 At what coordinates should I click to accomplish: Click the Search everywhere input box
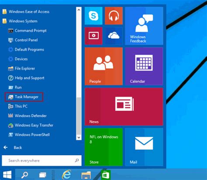pyautogui.click(x=41, y=160)
